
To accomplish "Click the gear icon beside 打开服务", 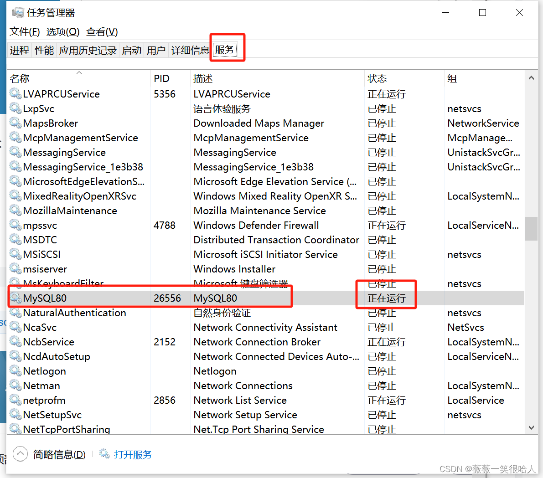I will [104, 454].
